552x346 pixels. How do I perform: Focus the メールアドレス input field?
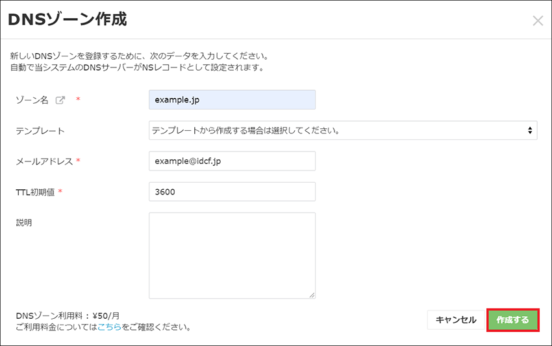tap(232, 161)
